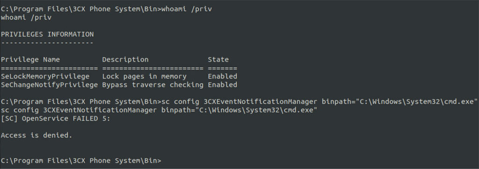The height and width of the screenshot is (169, 479).
Task: Click the 'PRIVILEGES INFORMATION' heading text
Action: 47,34
